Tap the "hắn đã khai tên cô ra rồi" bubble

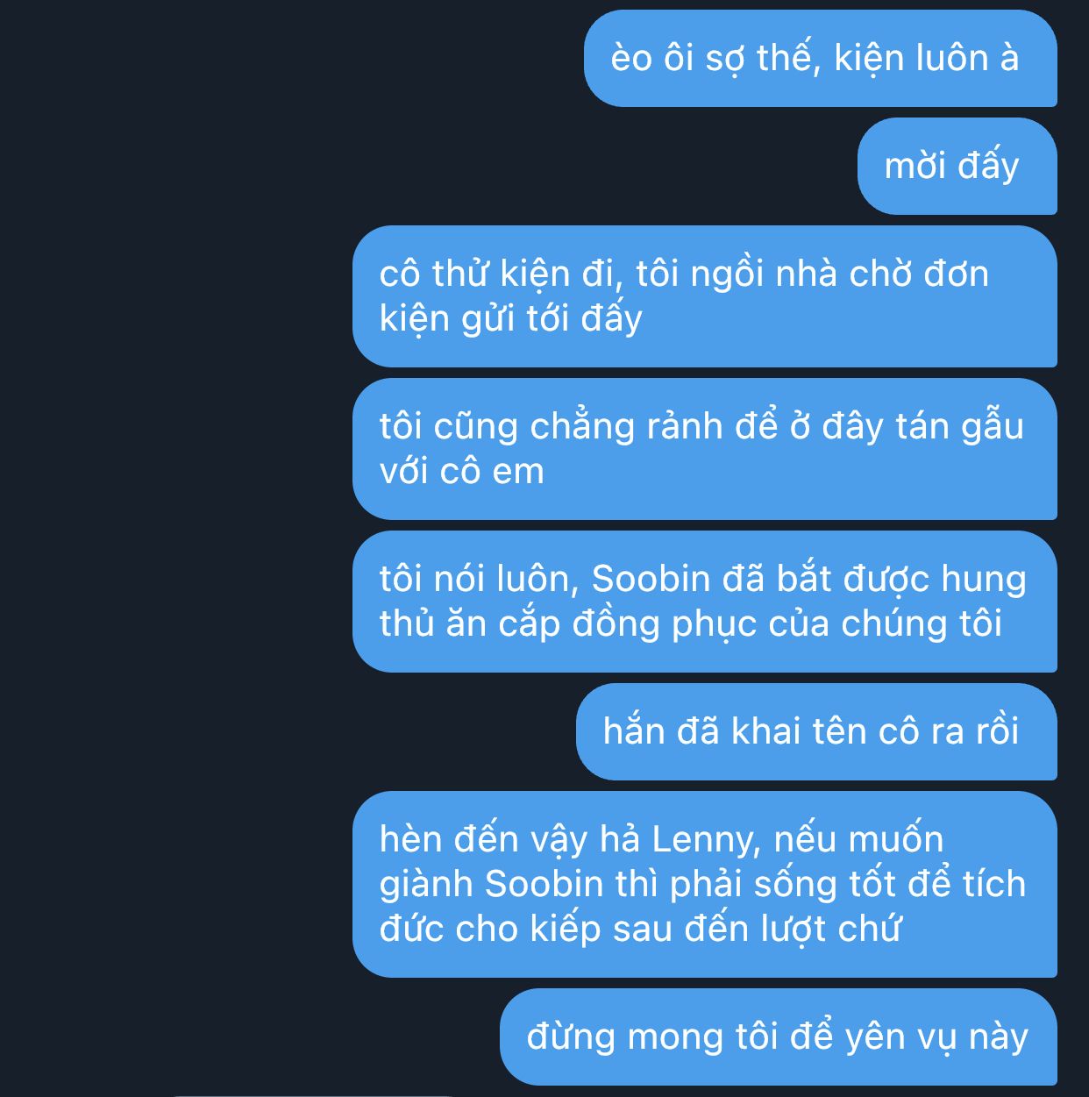coord(816,732)
